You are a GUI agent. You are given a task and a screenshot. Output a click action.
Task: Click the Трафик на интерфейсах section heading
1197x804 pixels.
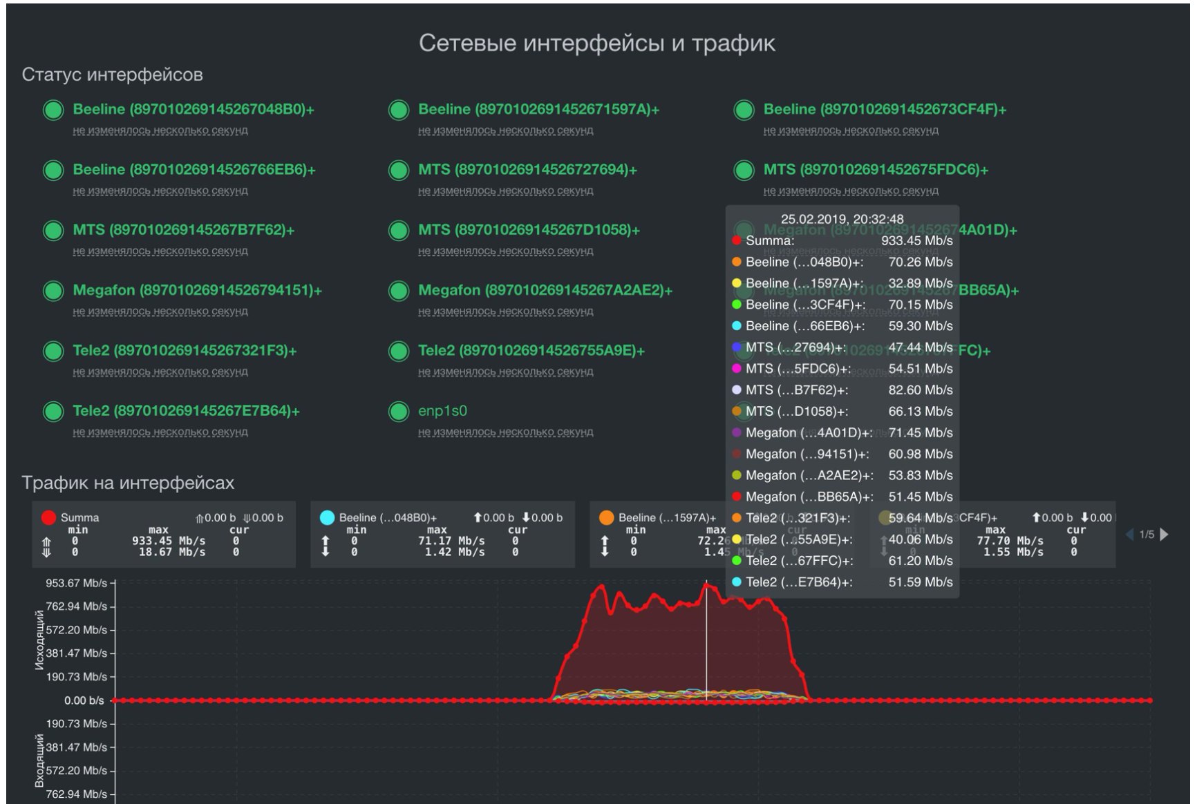[128, 483]
